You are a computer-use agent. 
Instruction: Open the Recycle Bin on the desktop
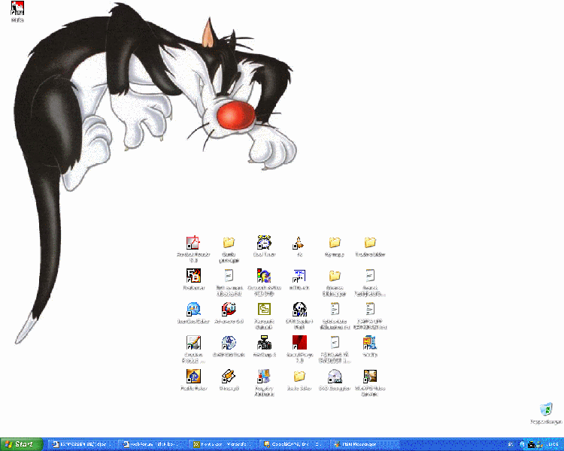point(546,409)
